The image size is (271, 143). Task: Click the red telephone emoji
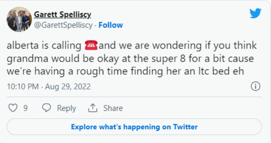(91, 46)
